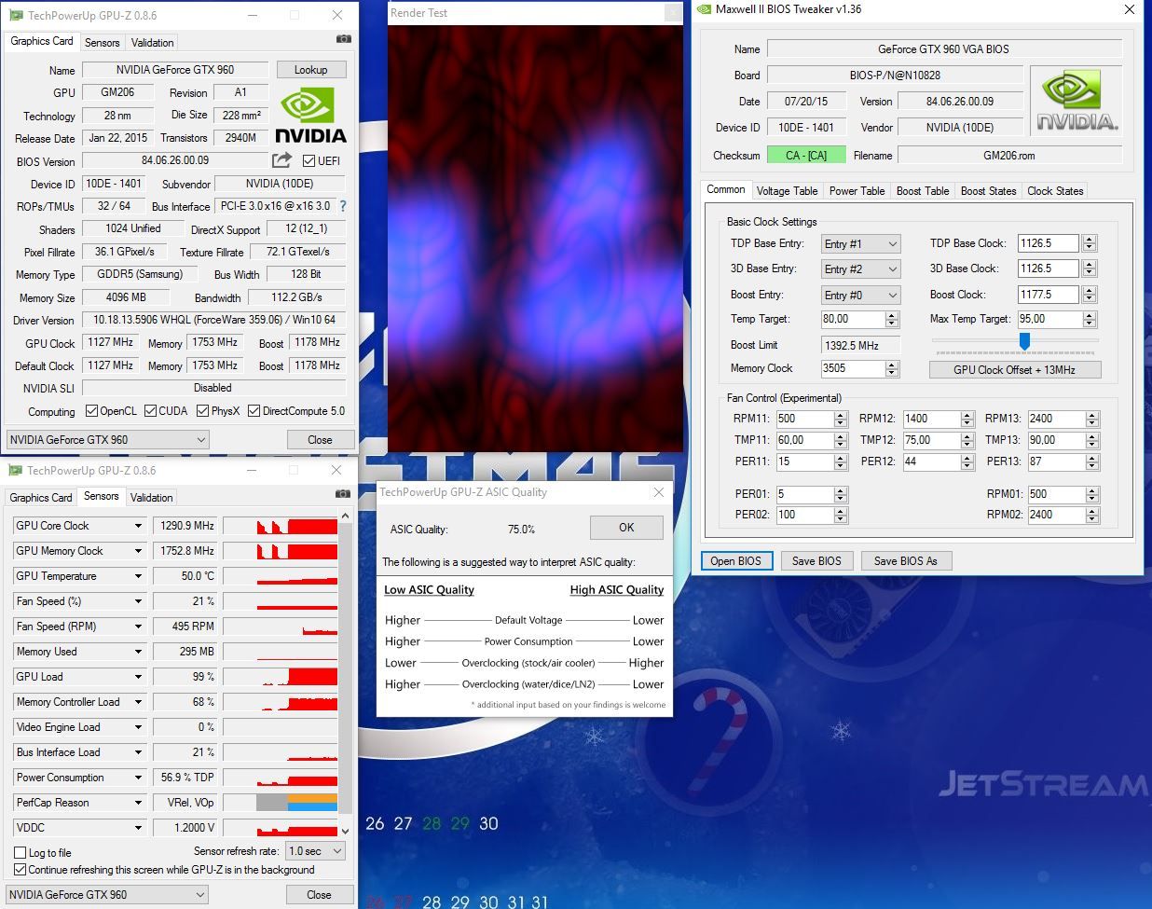
Task: Open the Boost States tab in BIOS Tweaker
Action: tap(988, 190)
